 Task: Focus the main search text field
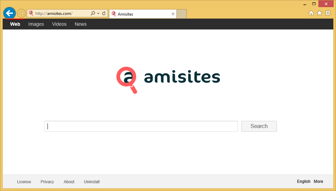[x=141, y=126]
